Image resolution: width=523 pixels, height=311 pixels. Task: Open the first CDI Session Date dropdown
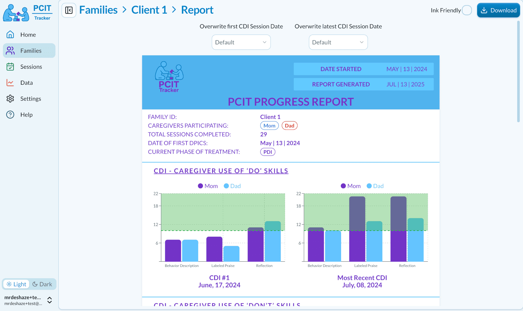click(241, 42)
